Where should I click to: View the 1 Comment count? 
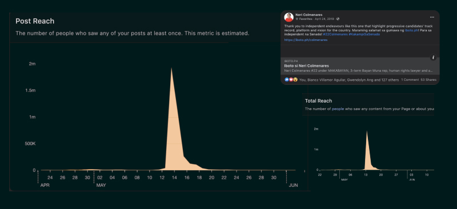410,80
